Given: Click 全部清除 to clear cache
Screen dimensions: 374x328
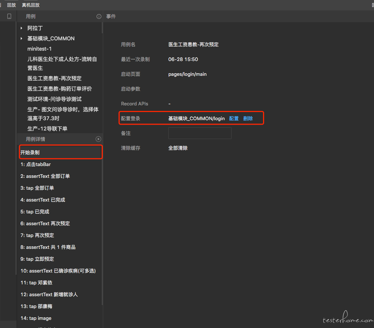Looking at the screenshot, I should [x=178, y=148].
